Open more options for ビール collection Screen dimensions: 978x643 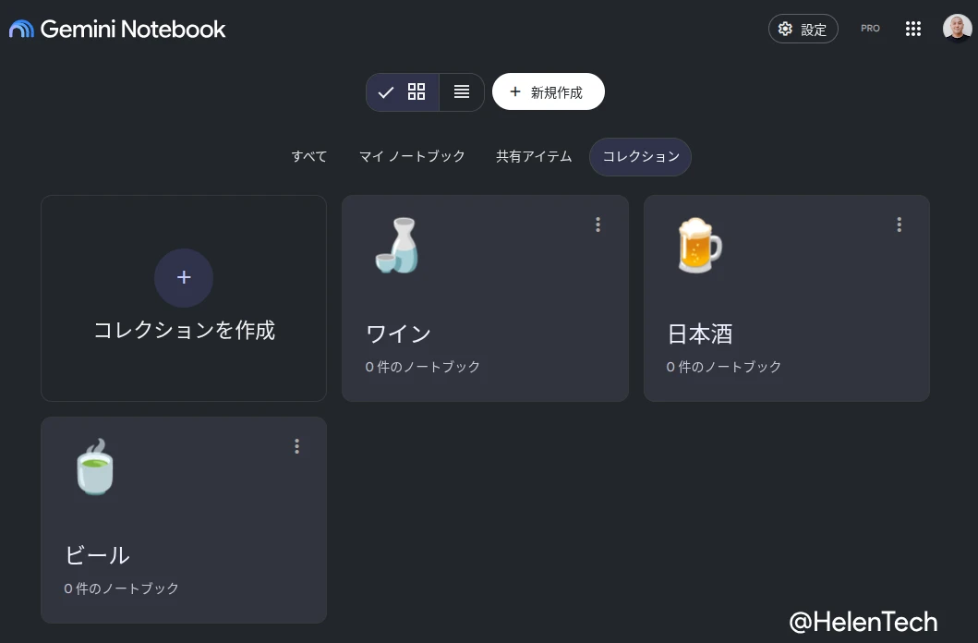tap(296, 446)
